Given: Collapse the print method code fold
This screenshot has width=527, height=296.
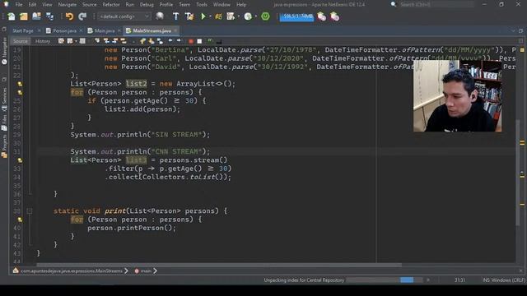Looking at the screenshot, I should [x=30, y=211].
